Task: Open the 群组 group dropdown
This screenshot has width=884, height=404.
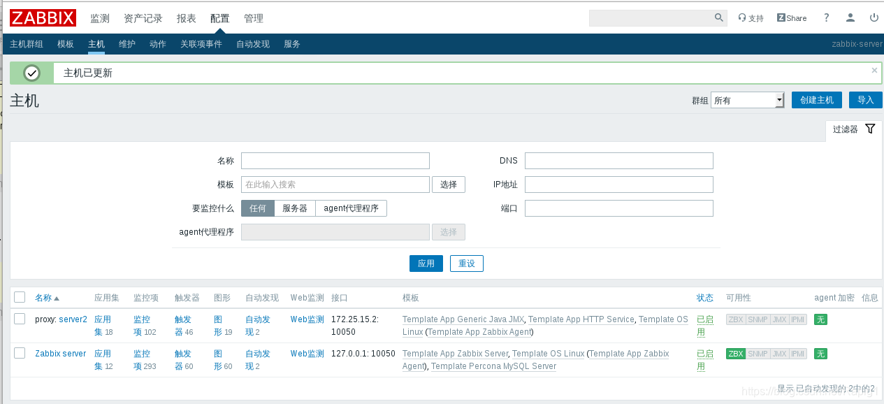Action: click(x=748, y=100)
